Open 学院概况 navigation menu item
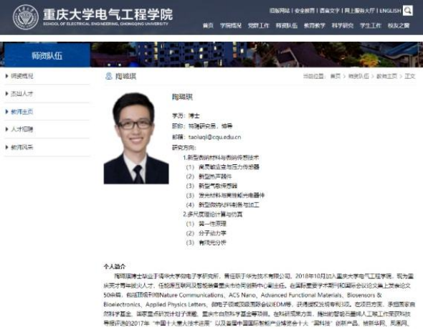Viewport: 423px width, 330px height. pos(231,26)
